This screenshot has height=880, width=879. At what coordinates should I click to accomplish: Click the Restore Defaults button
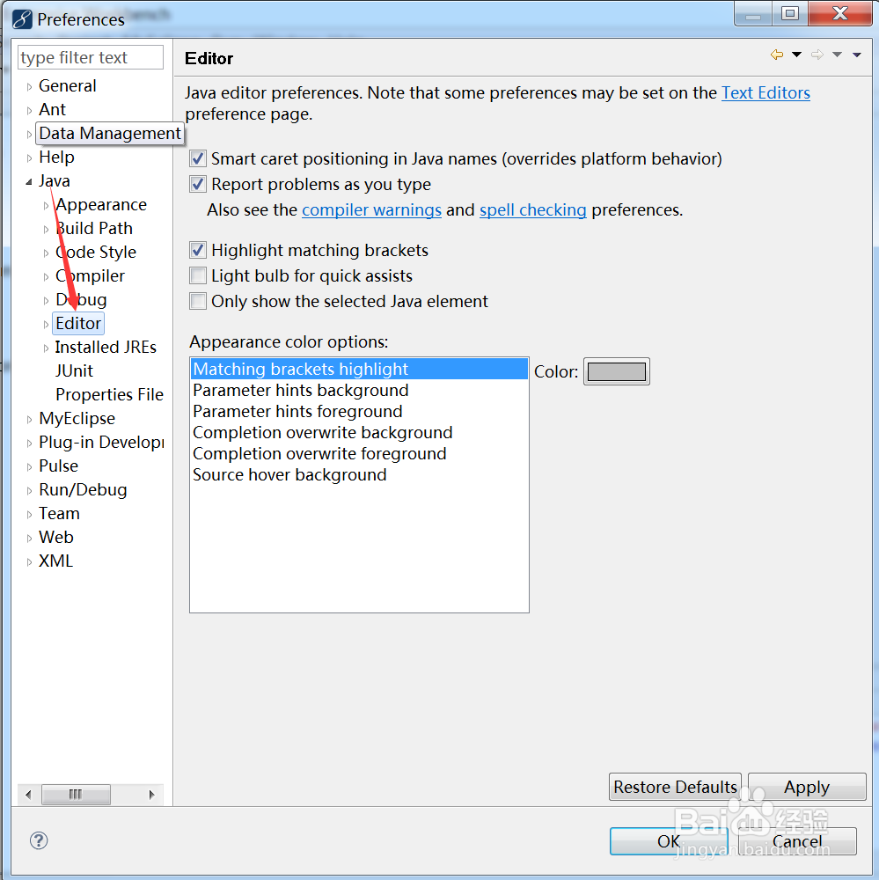[x=675, y=787]
